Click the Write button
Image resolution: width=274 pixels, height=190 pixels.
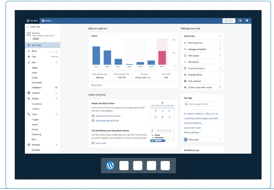(x=229, y=21)
